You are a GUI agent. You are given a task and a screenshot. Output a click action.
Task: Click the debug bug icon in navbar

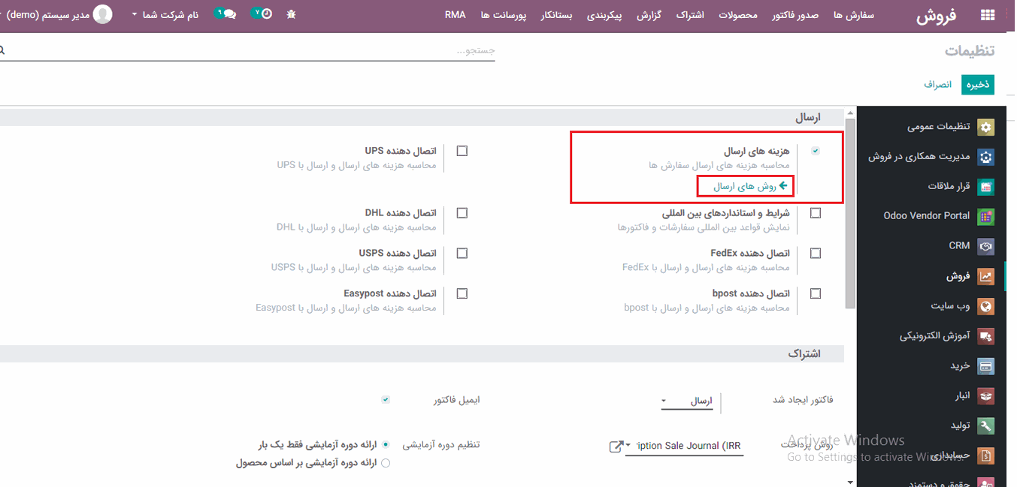292,14
